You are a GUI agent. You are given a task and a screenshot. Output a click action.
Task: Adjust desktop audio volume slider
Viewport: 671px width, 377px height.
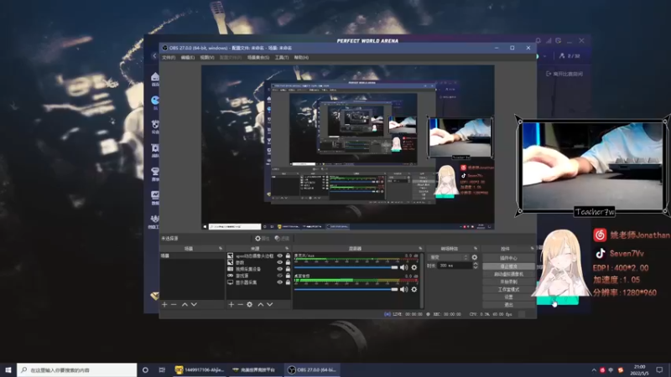[346, 289]
